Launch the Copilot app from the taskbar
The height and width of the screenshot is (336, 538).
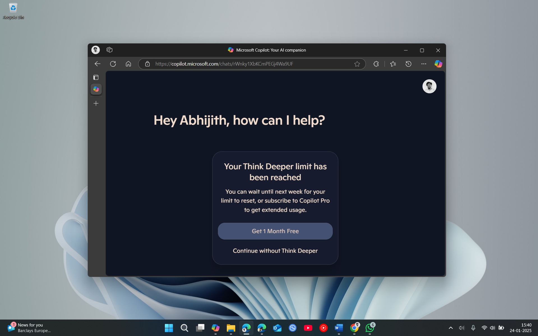[215, 328]
